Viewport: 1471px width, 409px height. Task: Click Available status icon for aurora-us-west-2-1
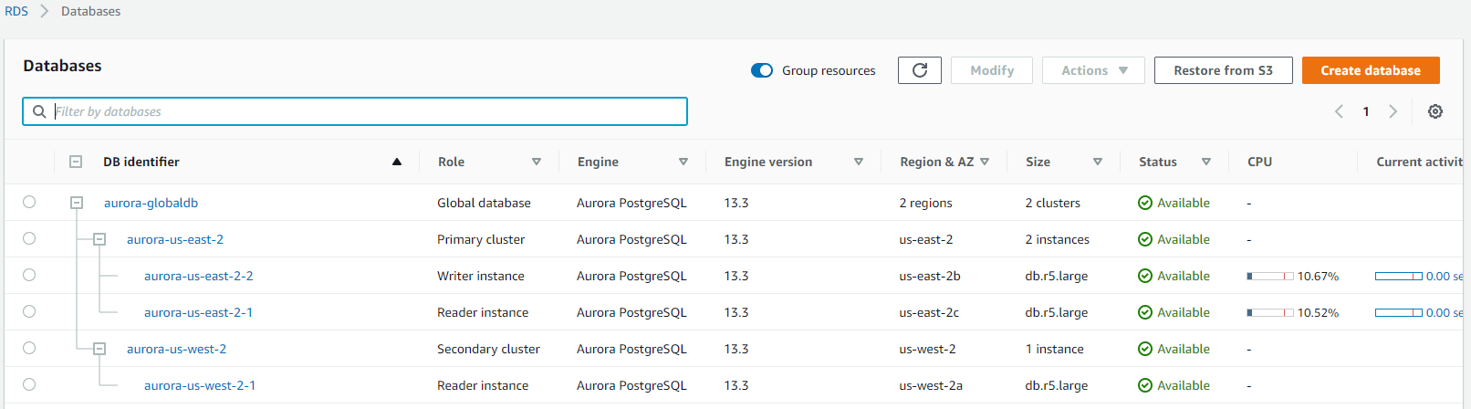[1145, 385]
